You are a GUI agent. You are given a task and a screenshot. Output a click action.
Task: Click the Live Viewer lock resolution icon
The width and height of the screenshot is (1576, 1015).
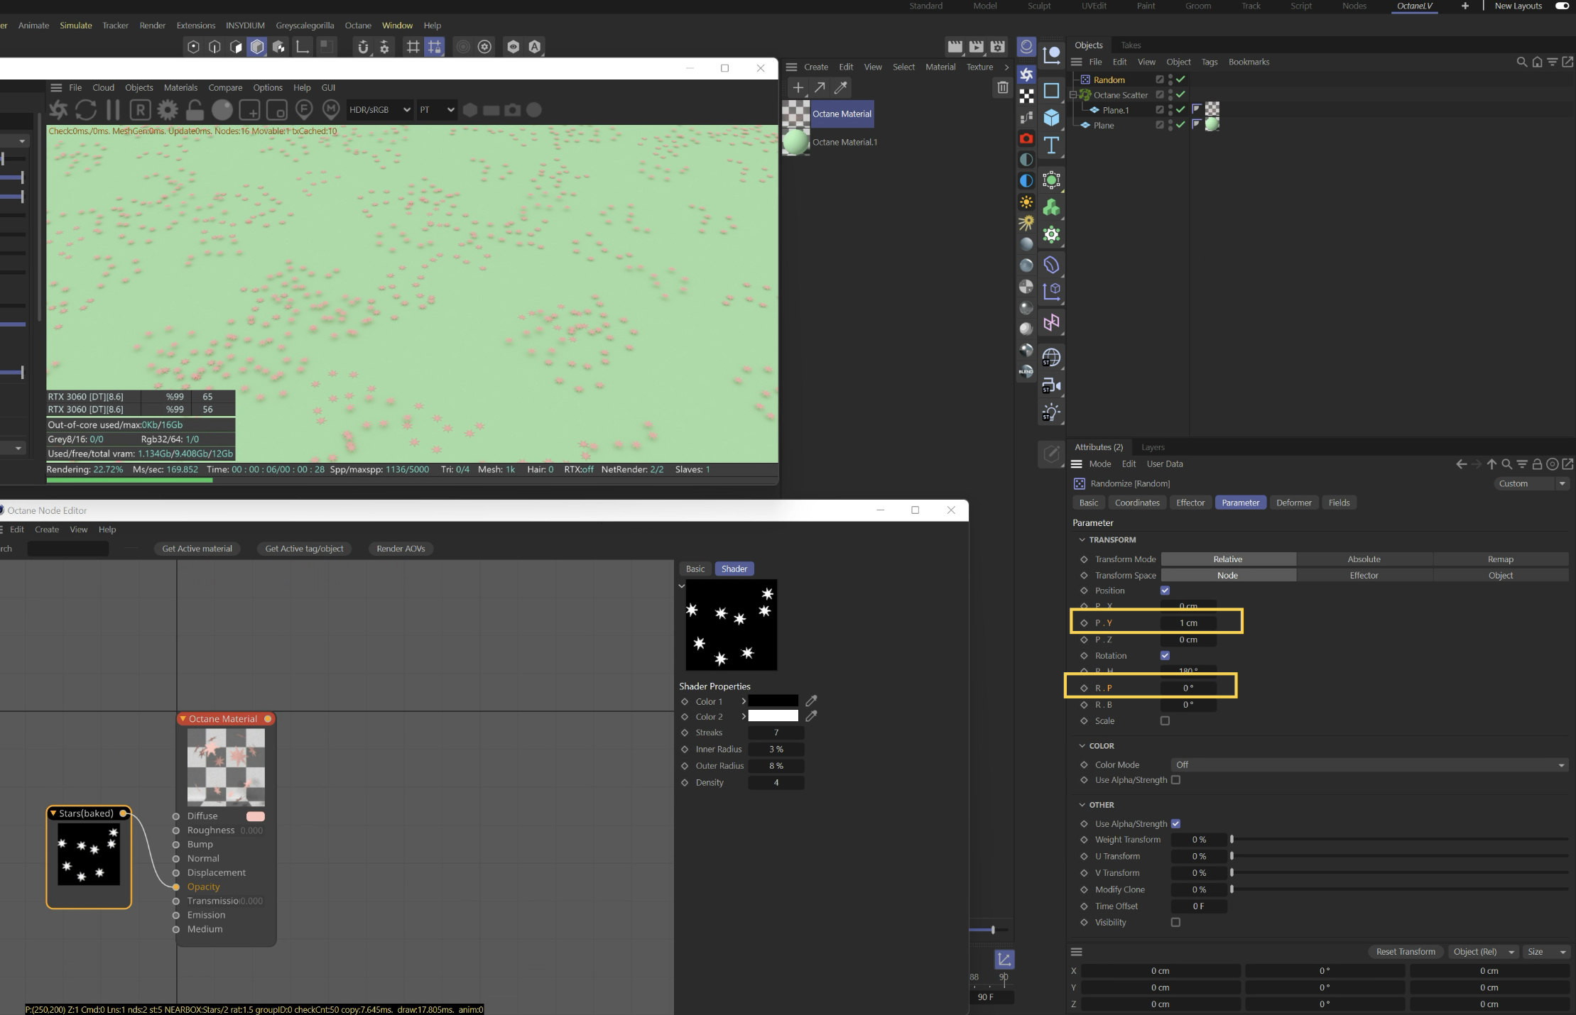pos(195,110)
